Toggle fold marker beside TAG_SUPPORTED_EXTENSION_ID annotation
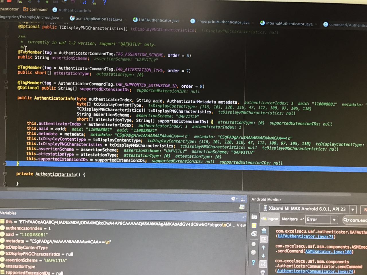This screenshot has height=275, width=367. [6, 82]
